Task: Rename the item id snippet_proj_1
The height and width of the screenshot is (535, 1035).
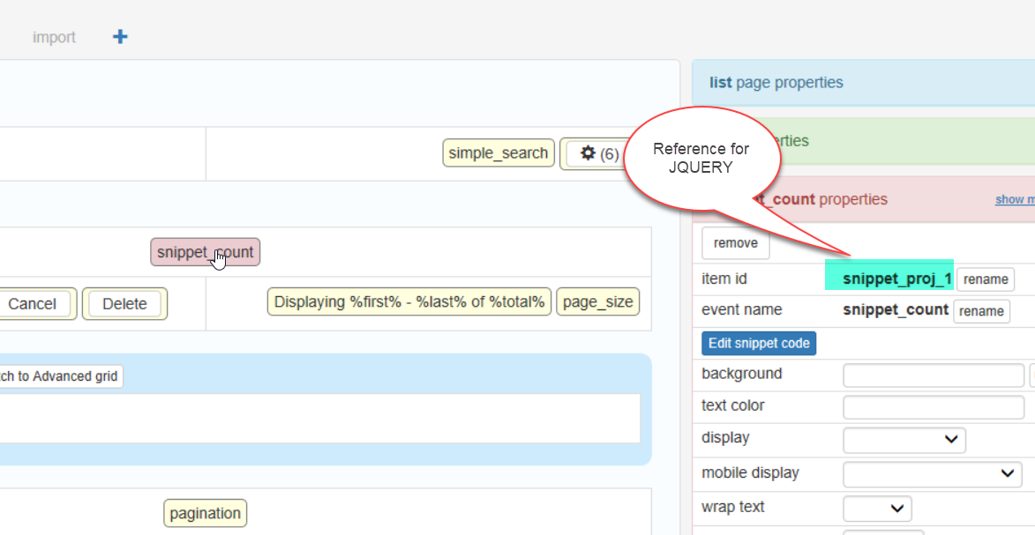Action: pos(985,279)
